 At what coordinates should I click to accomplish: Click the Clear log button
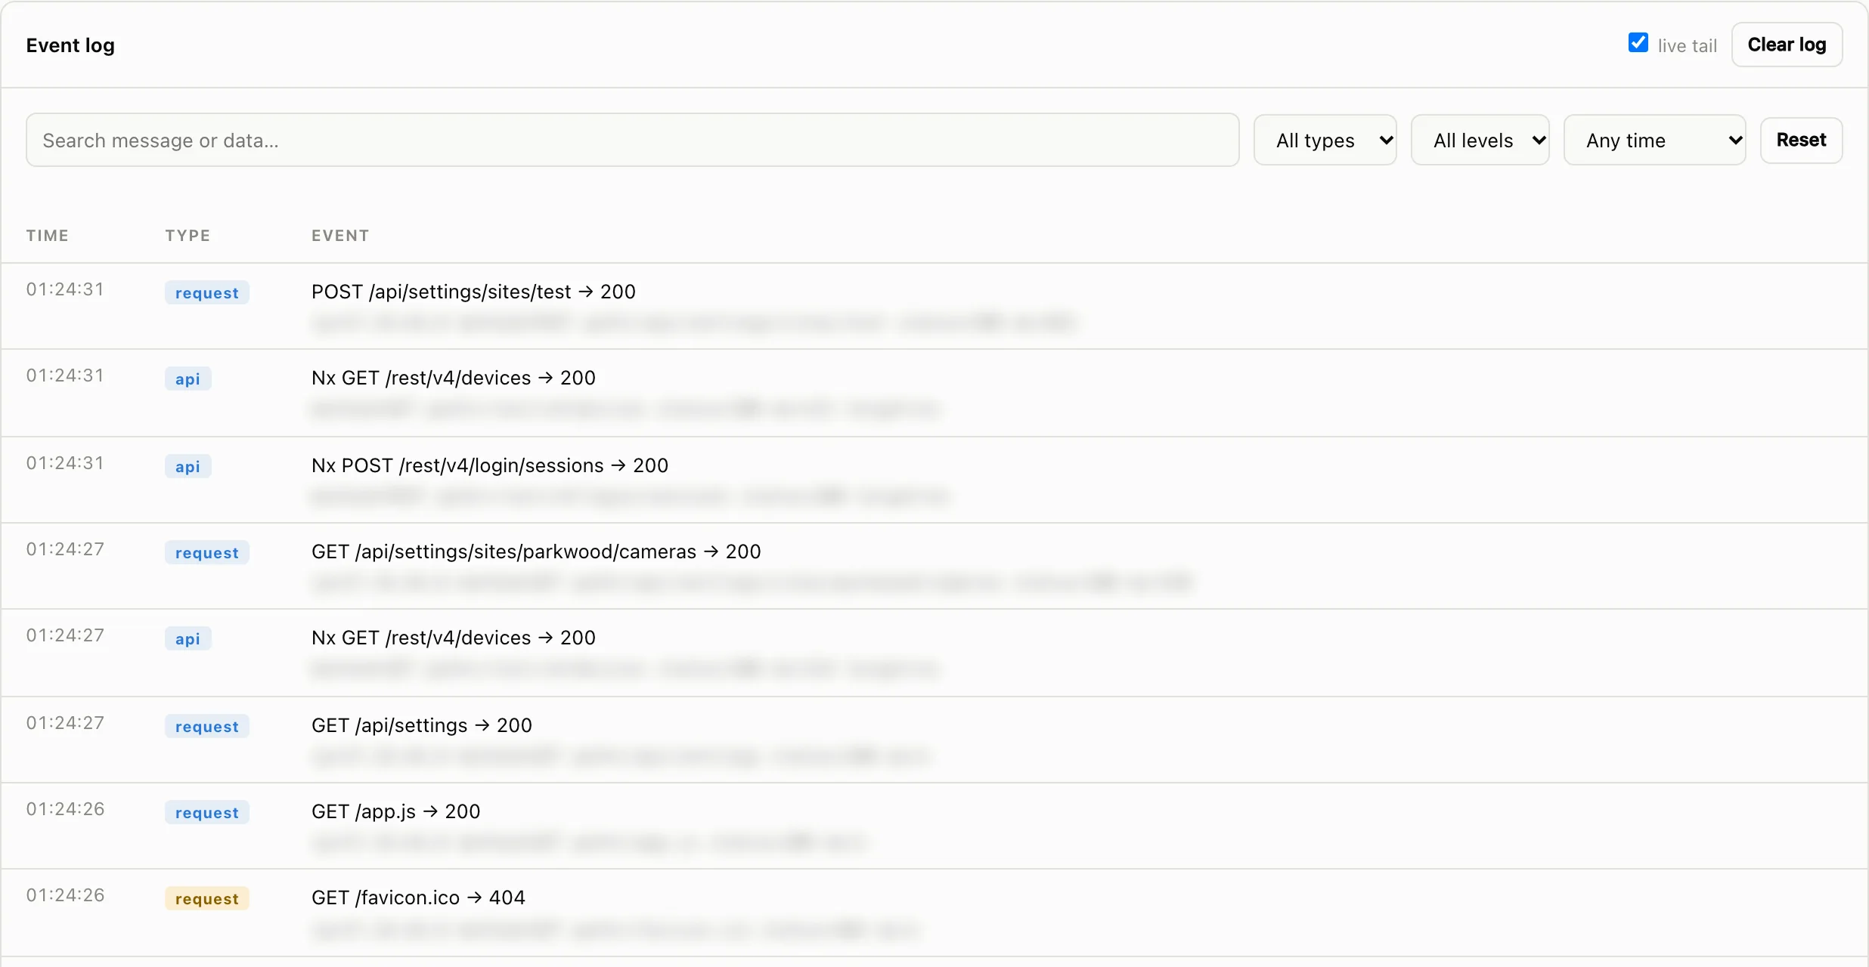[1787, 45]
